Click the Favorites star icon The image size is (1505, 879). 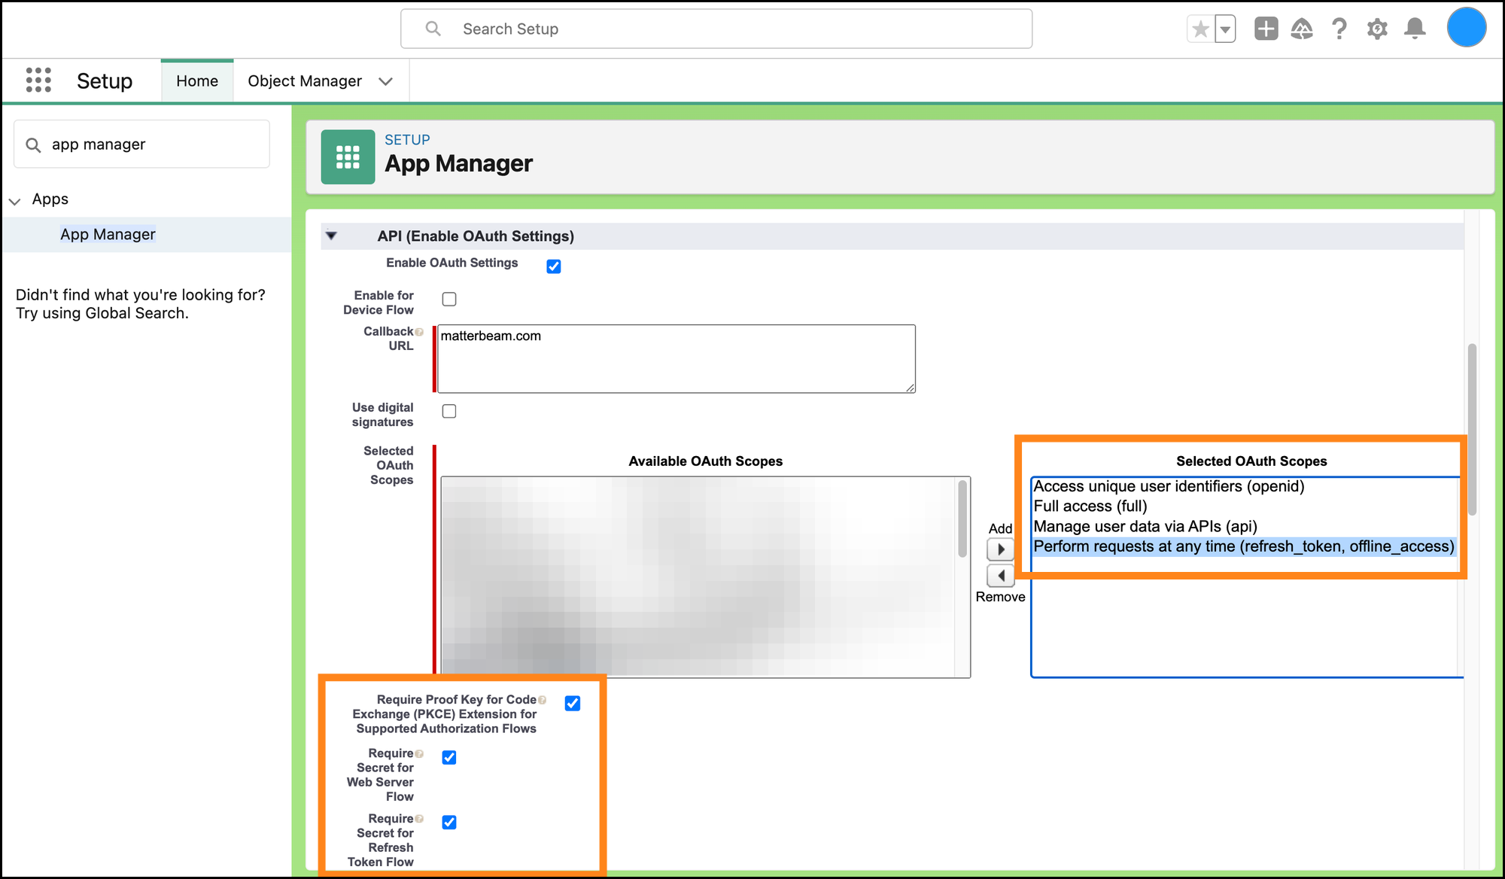[1201, 29]
